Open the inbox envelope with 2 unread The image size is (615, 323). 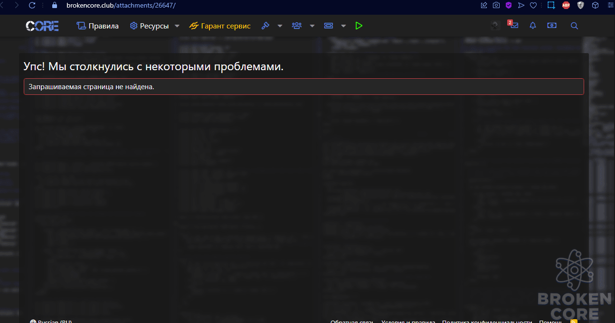513,25
